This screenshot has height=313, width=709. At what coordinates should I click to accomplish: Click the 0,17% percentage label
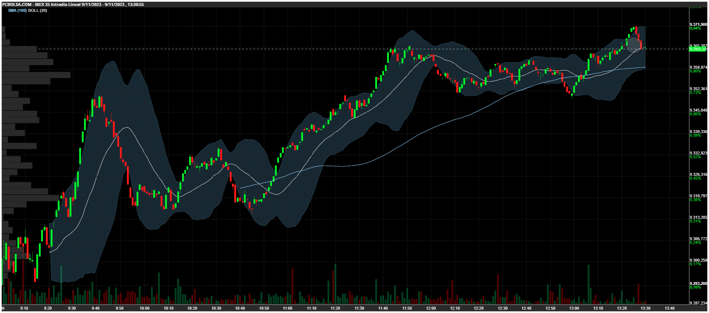coord(695,264)
